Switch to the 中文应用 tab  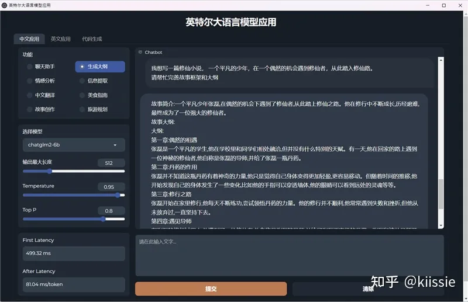[29, 39]
